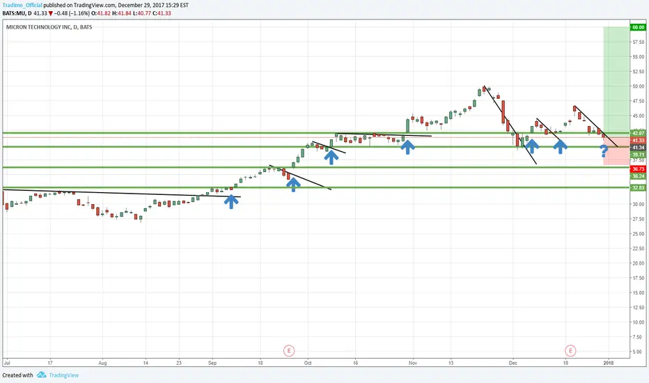
Task: Click the 'Dec' date axis label
Action: point(513,363)
